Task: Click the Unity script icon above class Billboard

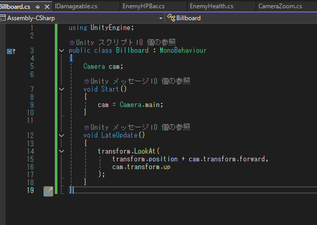Action: (x=71, y=42)
